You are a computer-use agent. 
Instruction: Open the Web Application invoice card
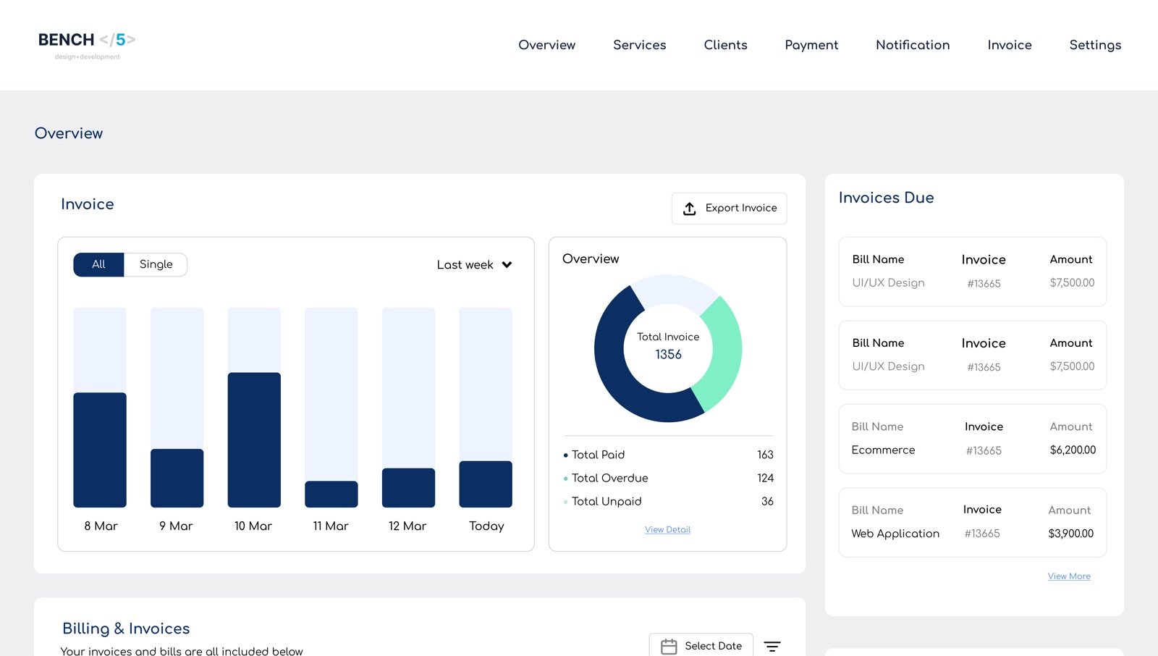click(x=973, y=523)
